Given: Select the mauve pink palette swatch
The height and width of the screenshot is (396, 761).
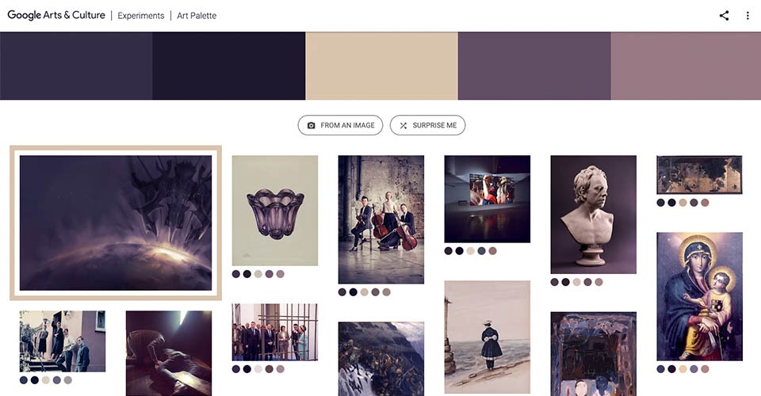Looking at the screenshot, I should pyautogui.click(x=686, y=66).
